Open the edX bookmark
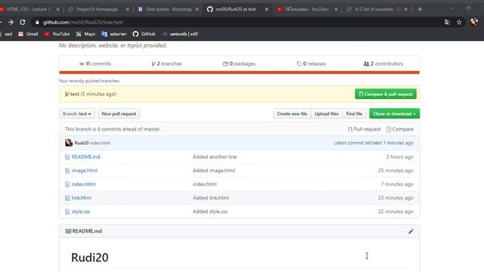Screen dimensions: 484x272 tap(181, 34)
